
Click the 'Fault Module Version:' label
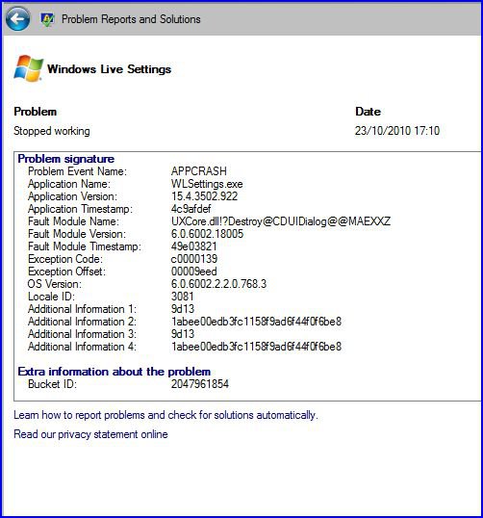click(x=77, y=234)
